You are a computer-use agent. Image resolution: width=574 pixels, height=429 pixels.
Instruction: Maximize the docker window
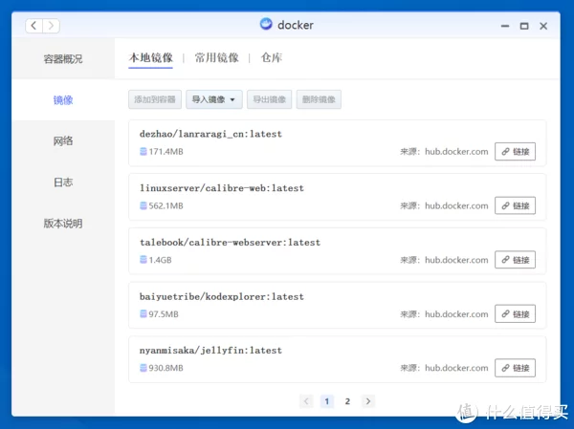pyautogui.click(x=524, y=26)
